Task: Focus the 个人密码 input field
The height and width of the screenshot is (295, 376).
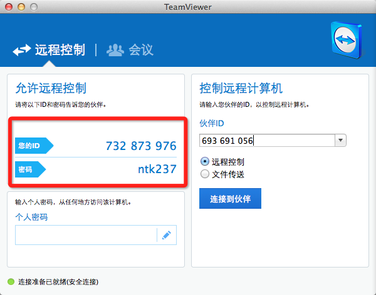Action: 86,235
